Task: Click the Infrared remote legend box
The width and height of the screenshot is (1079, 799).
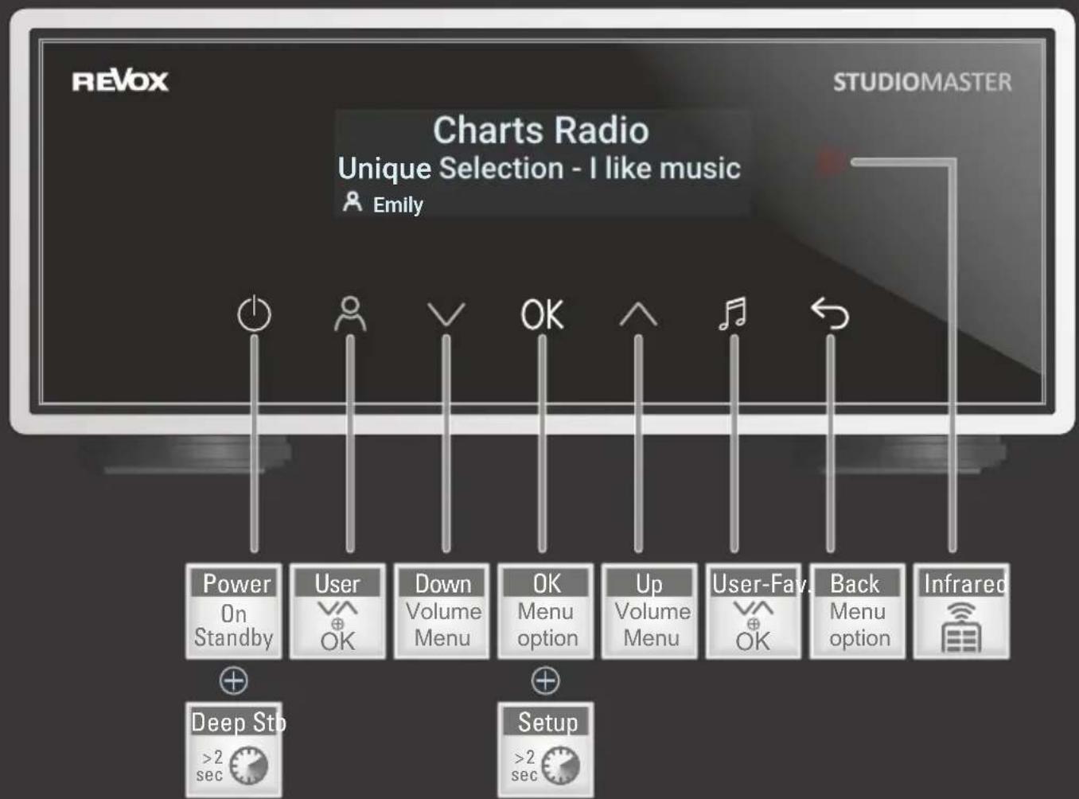Action: (961, 611)
